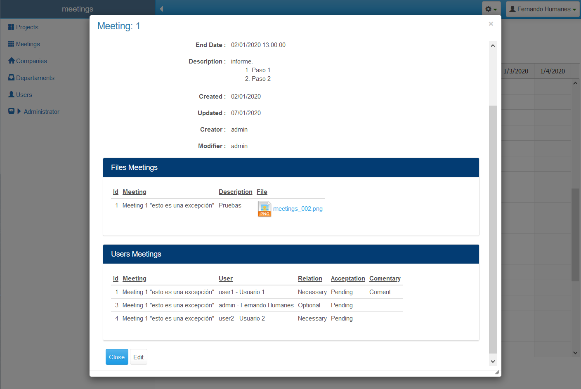The height and width of the screenshot is (389, 581).
Task: Open the Fernando Humanes user dropdown
Action: tap(543, 9)
